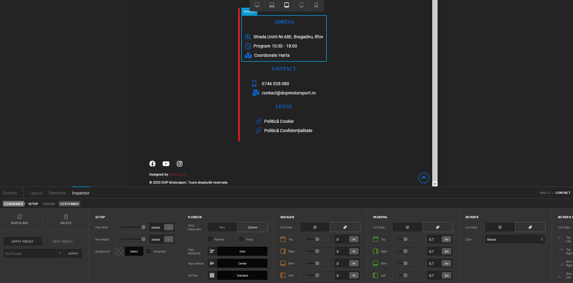The width and height of the screenshot is (573, 283).
Task: Open the Align Vertical Center dropdown
Action: pos(237,263)
